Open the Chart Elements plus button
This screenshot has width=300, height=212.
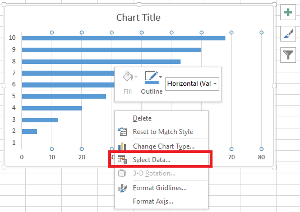tap(288, 12)
